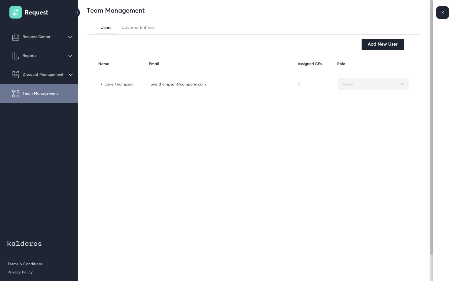The image size is (452, 281).
Task: Open the Terms & Conditions link
Action: [25, 264]
